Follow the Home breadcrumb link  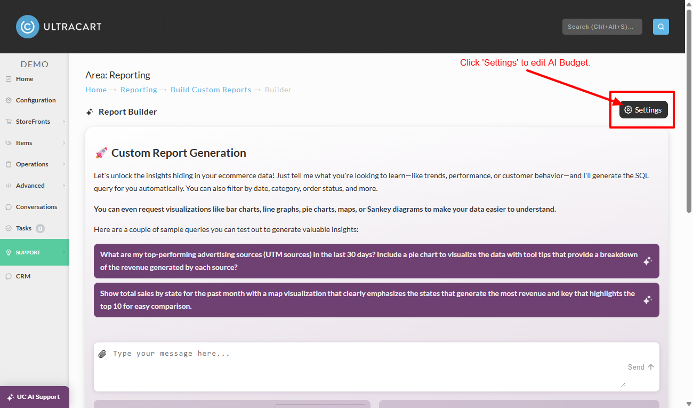click(x=96, y=90)
